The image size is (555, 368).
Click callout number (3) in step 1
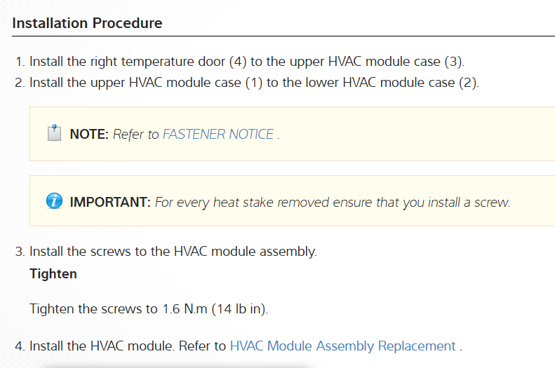click(455, 61)
